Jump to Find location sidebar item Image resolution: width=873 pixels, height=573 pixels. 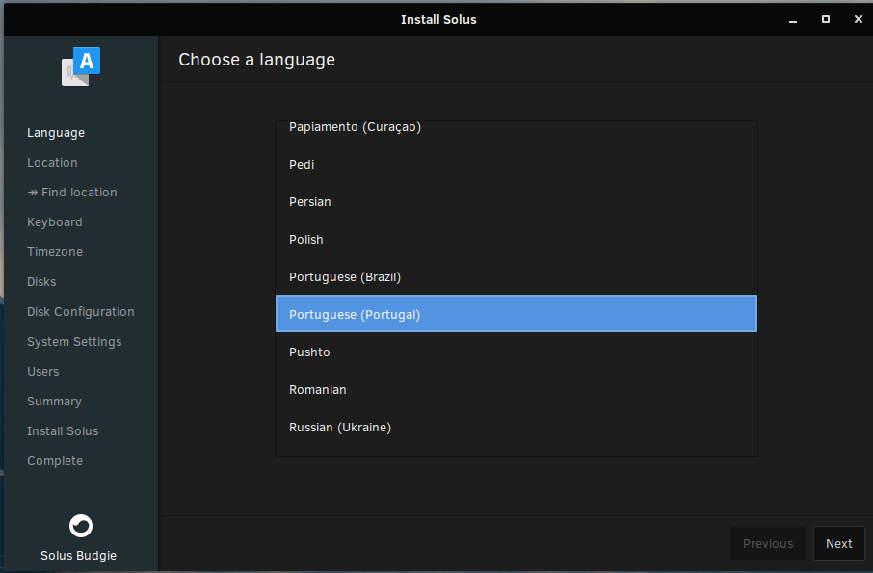point(72,193)
